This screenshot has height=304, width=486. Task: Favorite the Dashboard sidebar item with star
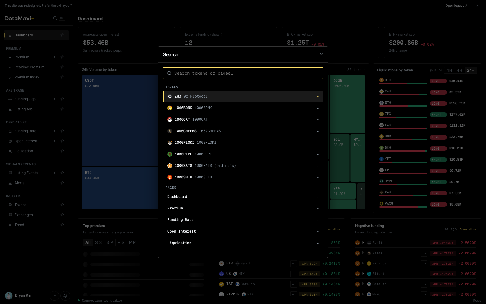tap(62, 35)
